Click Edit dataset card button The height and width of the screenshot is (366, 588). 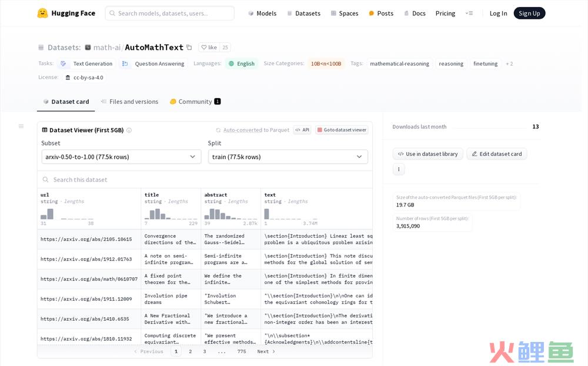[496, 154]
